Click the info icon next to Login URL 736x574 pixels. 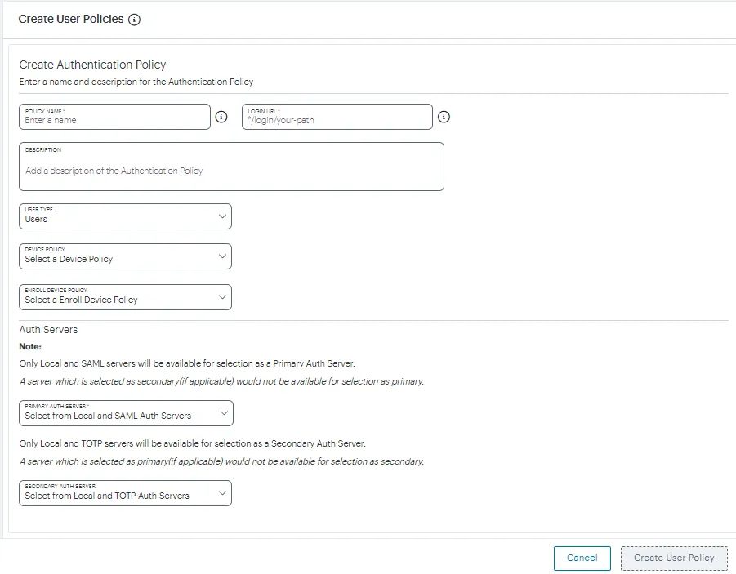click(x=444, y=117)
